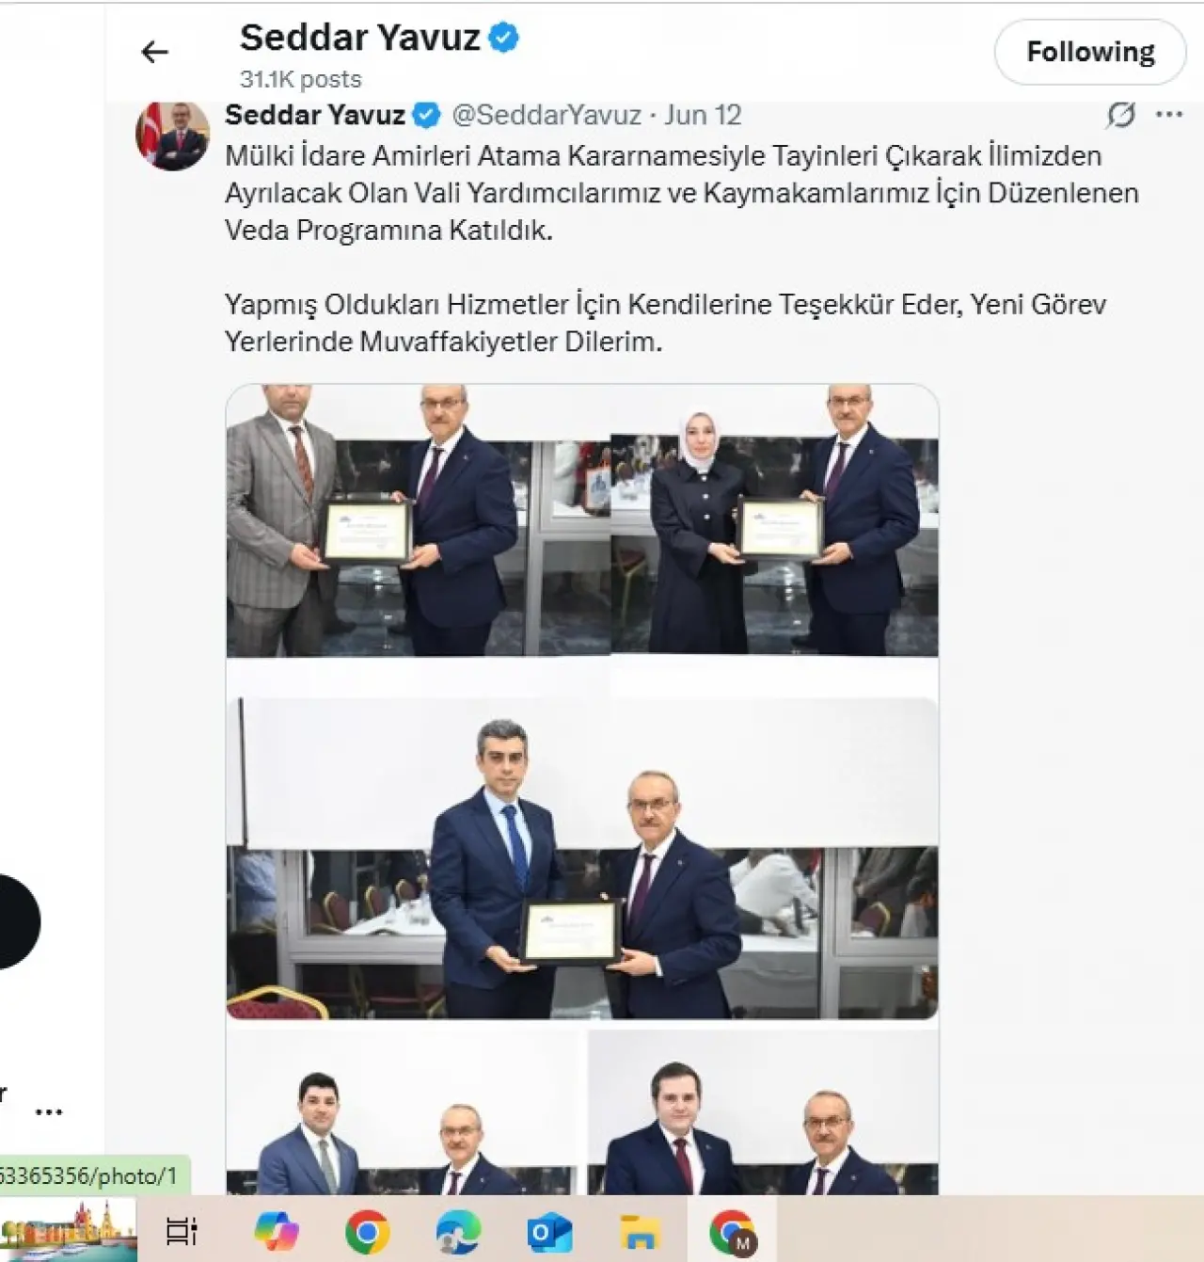Image resolution: width=1204 pixels, height=1262 pixels.
Task: Go back using the left arrow
Action: click(x=154, y=52)
